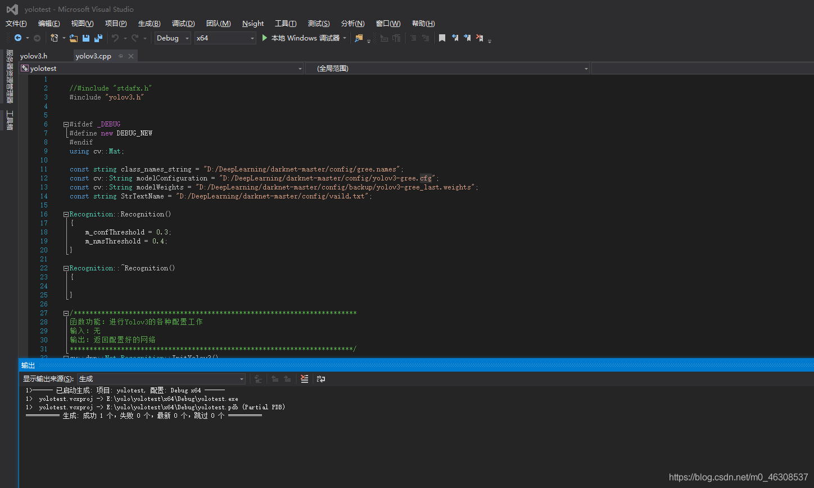The width and height of the screenshot is (814, 488).
Task: Click the m_confThreshold = 0.3 code line
Action: pos(129,232)
